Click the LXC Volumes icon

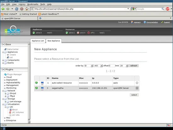(x=10, y=112)
